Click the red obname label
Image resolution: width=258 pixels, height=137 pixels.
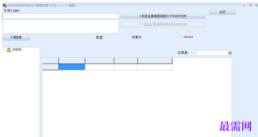point(188,37)
